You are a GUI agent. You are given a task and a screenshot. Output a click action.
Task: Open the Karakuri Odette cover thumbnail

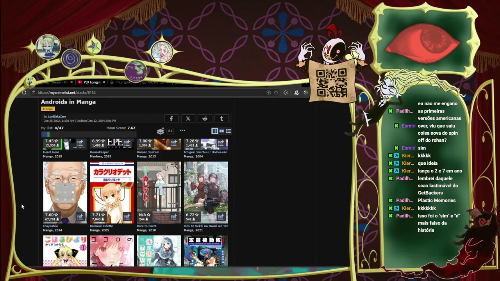coord(112,192)
